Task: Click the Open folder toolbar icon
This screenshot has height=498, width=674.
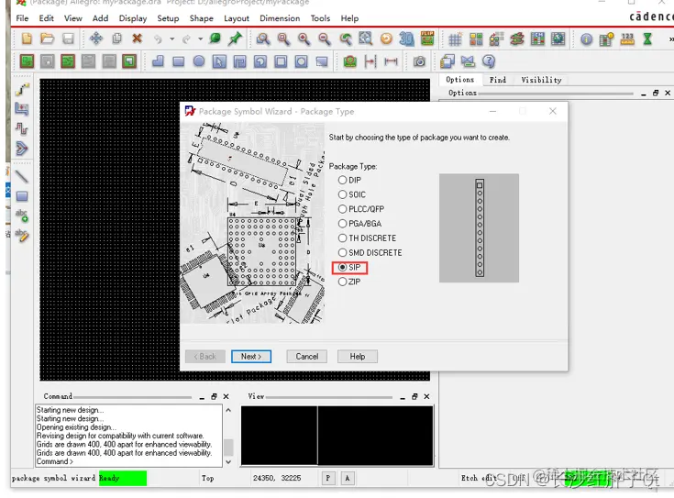Action: pos(47,39)
